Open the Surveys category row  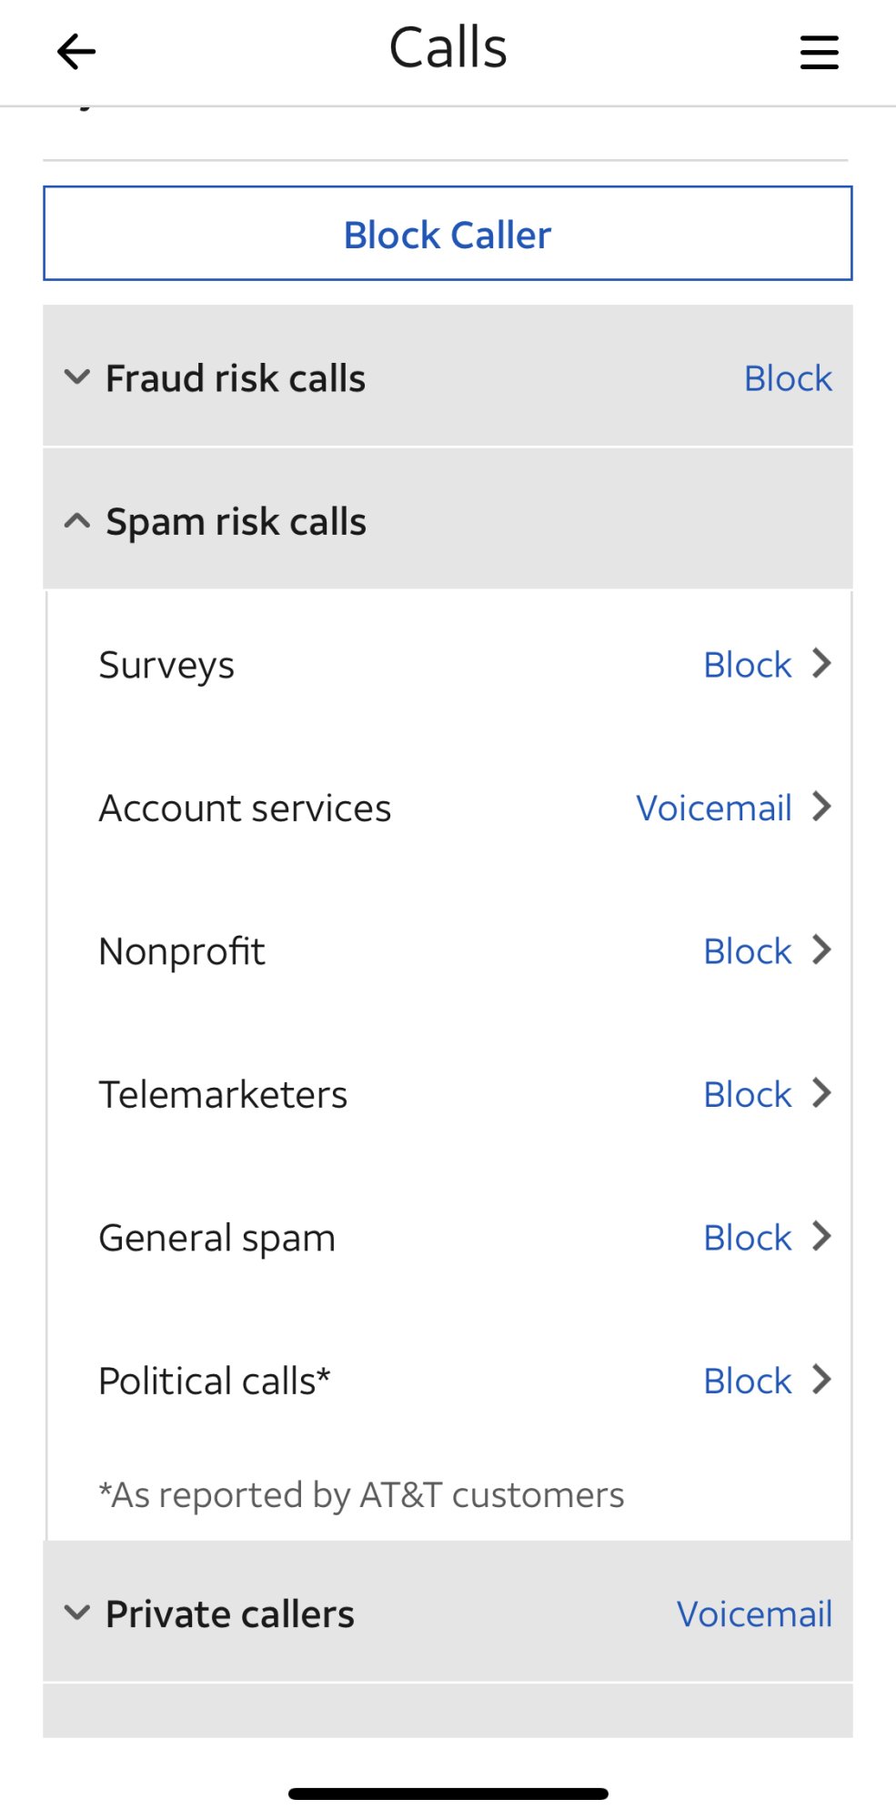point(166,665)
